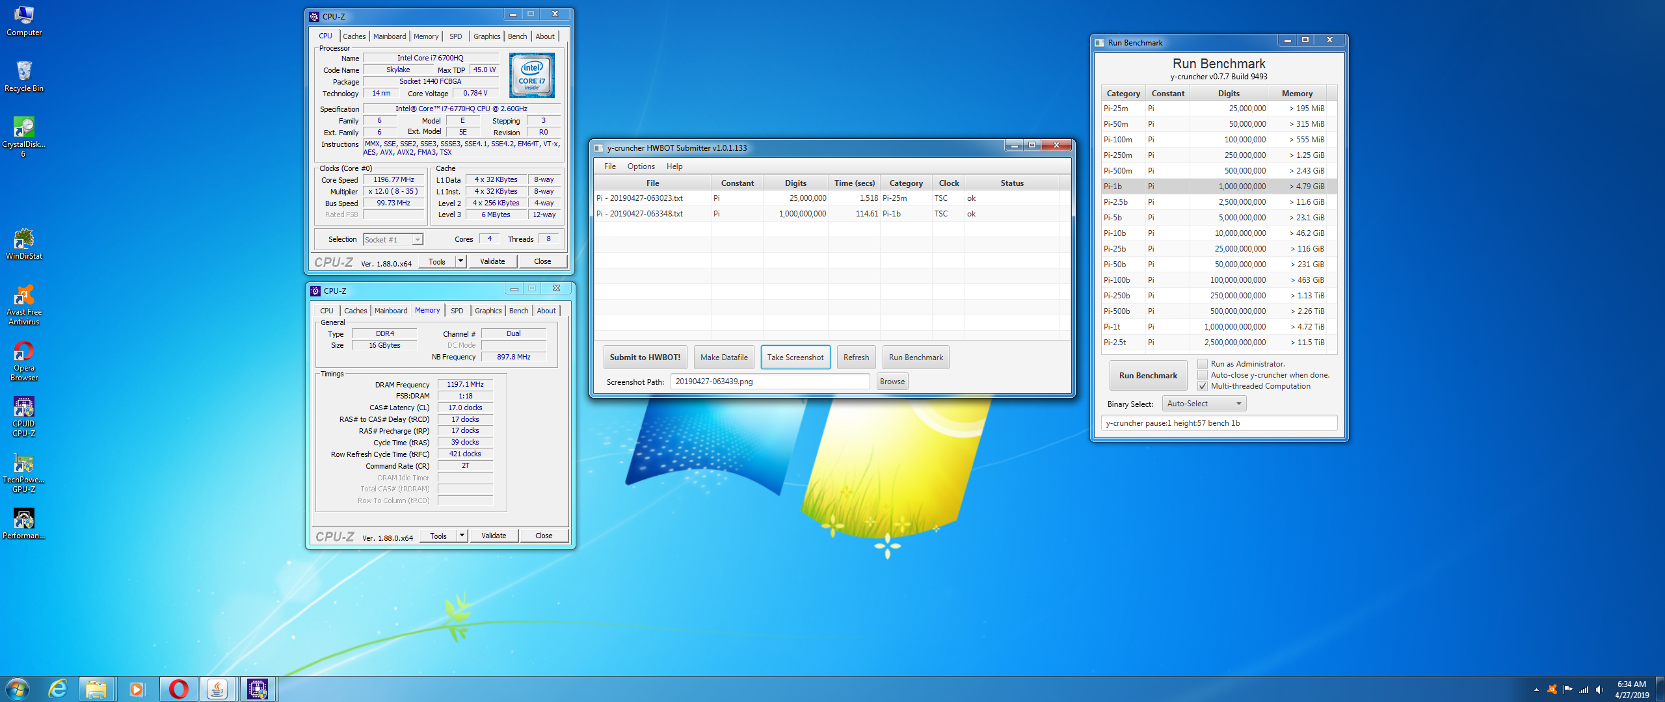Open the Windows Start menu
The image size is (1665, 702).
17,689
